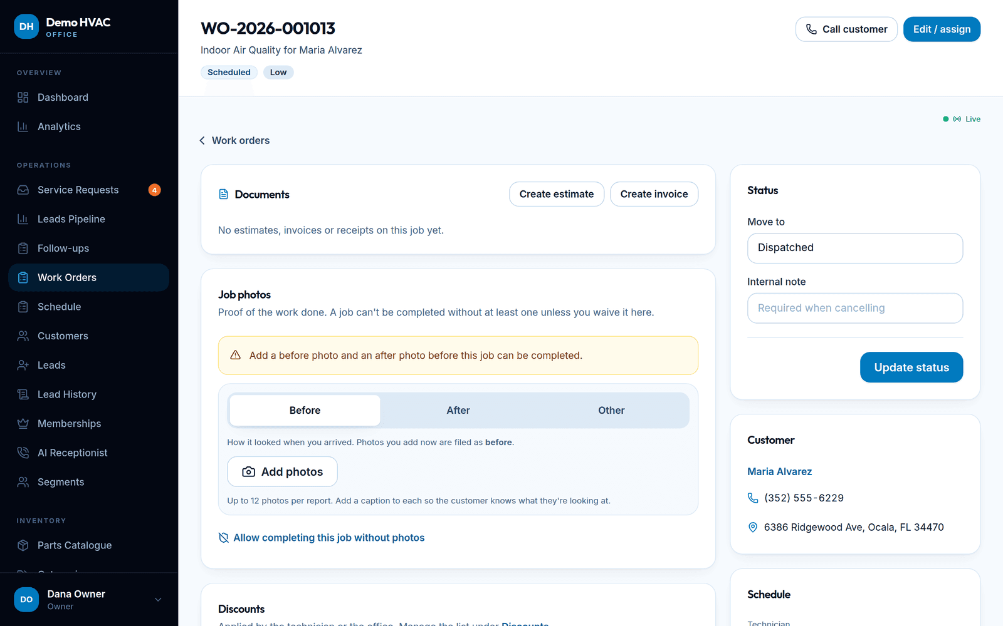The width and height of the screenshot is (1003, 626).
Task: Click the Internal note input field
Action: [855, 308]
